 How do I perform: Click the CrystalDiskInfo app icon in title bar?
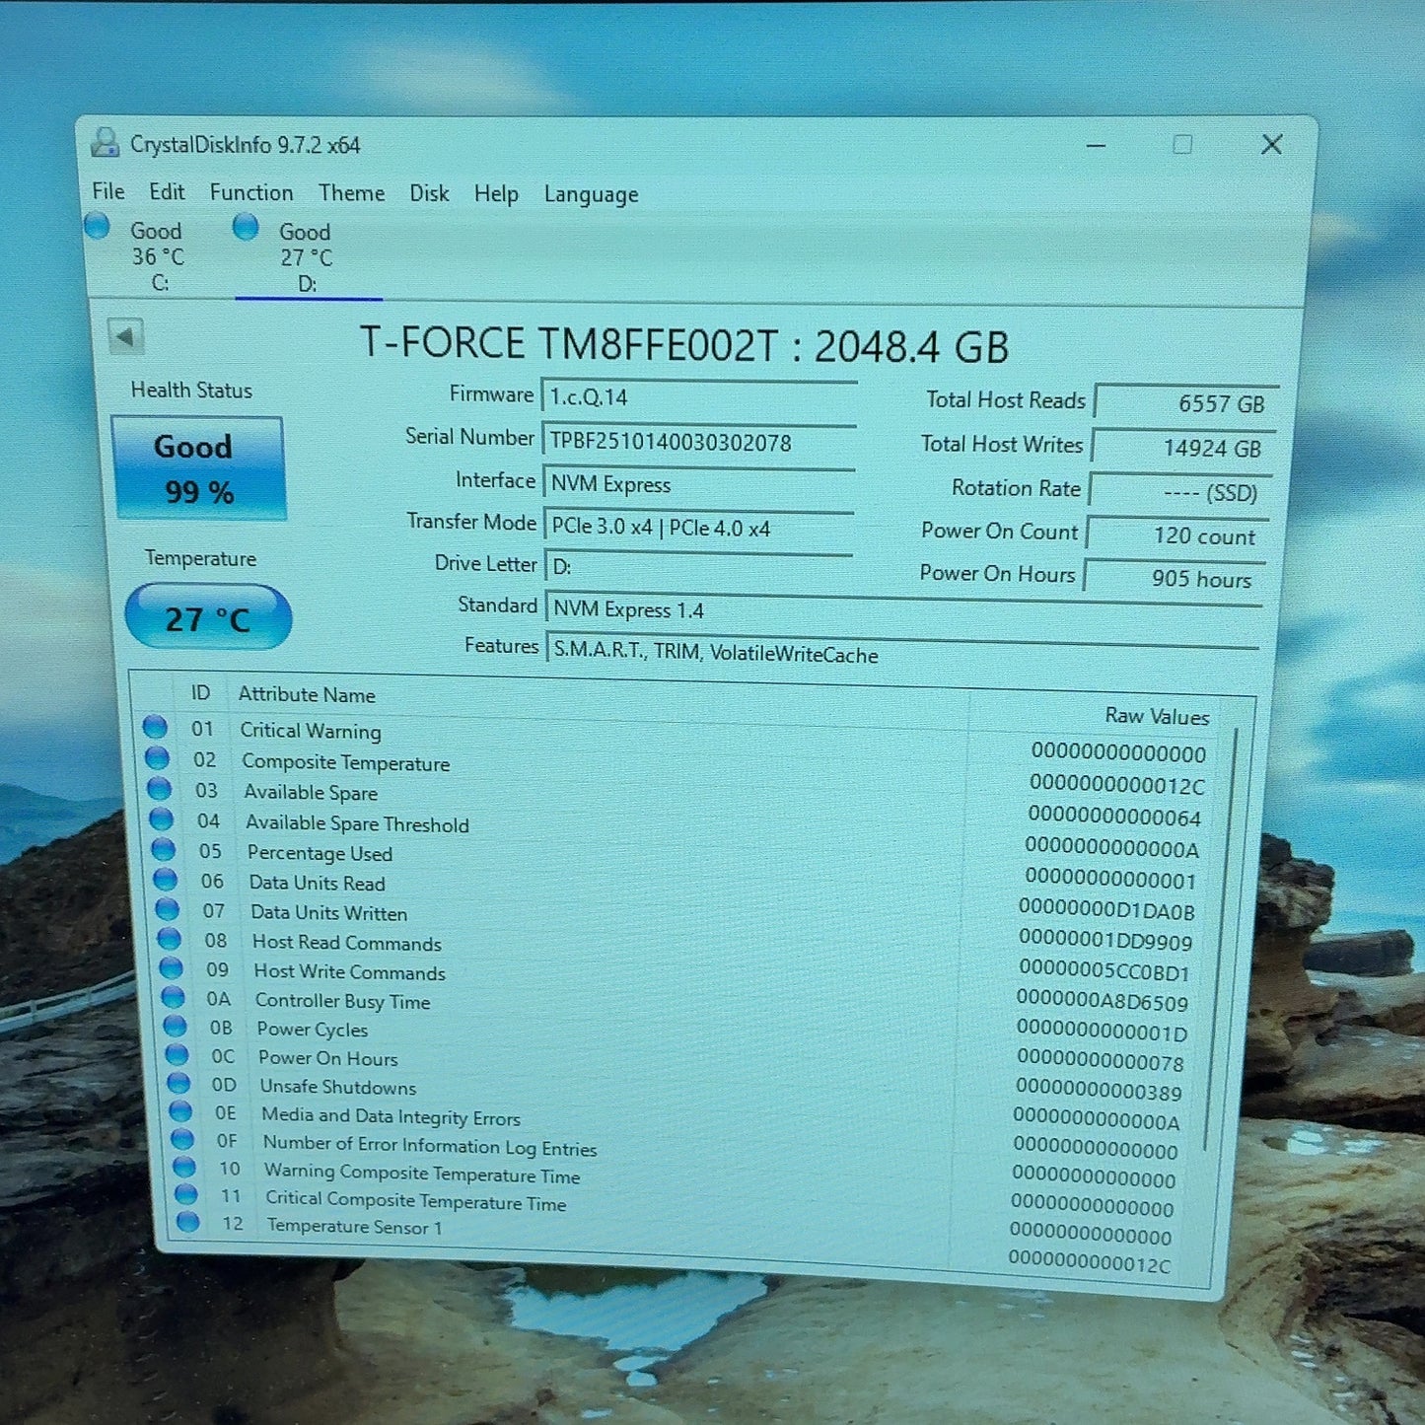(105, 143)
